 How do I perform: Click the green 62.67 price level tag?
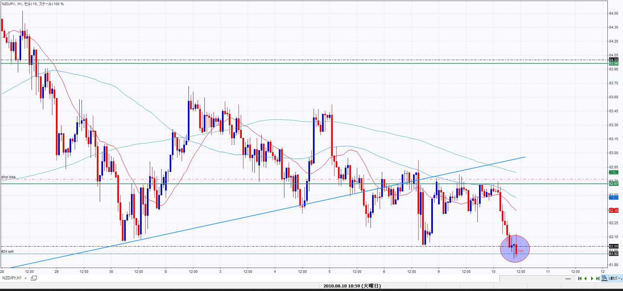[x=614, y=184]
